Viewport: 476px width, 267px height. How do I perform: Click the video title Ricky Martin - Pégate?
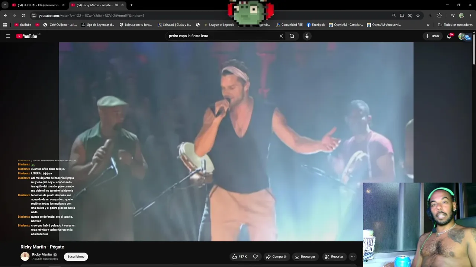tap(42, 247)
